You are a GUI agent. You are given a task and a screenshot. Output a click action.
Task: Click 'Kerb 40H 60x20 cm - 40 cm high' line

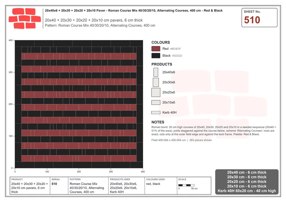click(247, 191)
